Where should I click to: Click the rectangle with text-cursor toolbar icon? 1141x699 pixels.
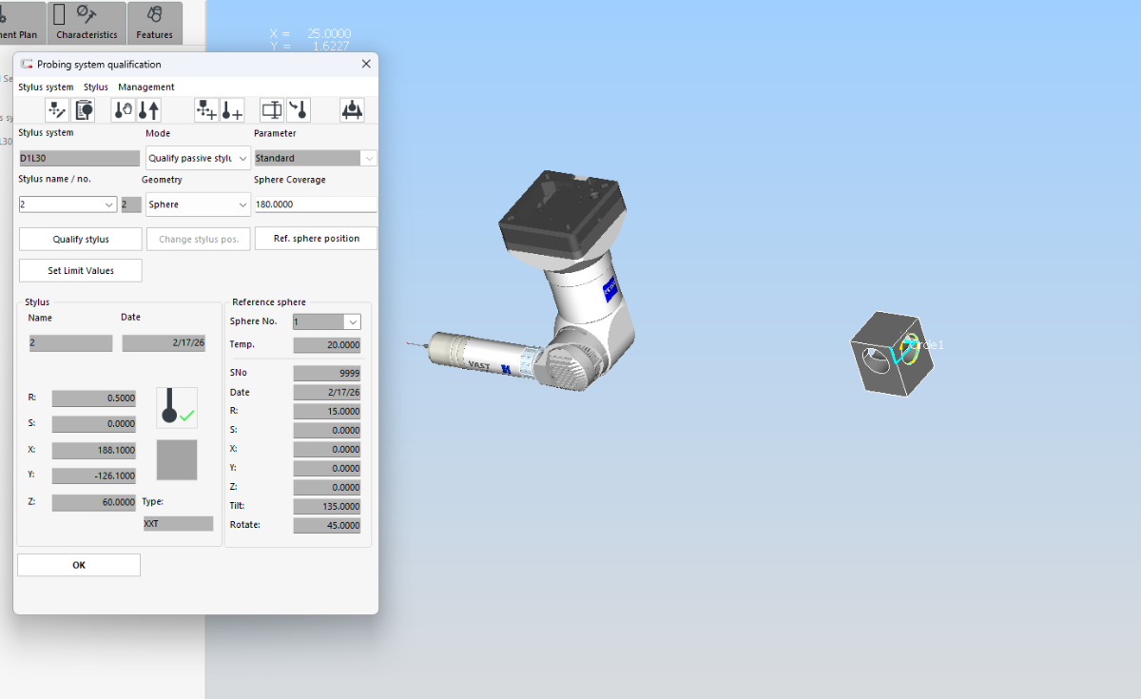[272, 110]
